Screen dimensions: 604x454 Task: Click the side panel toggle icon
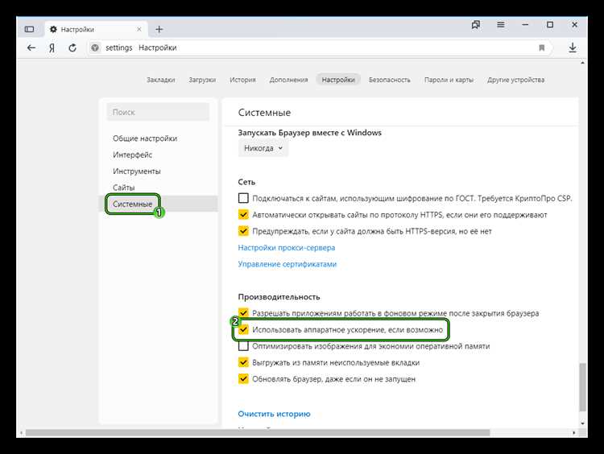29,29
